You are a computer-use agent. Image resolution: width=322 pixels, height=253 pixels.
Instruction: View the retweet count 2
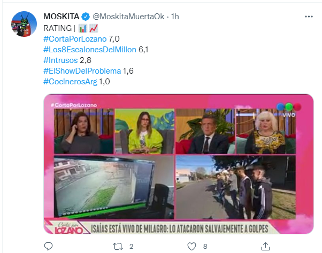(x=132, y=246)
